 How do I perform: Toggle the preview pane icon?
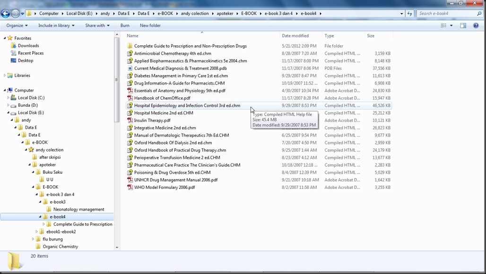tap(463, 26)
